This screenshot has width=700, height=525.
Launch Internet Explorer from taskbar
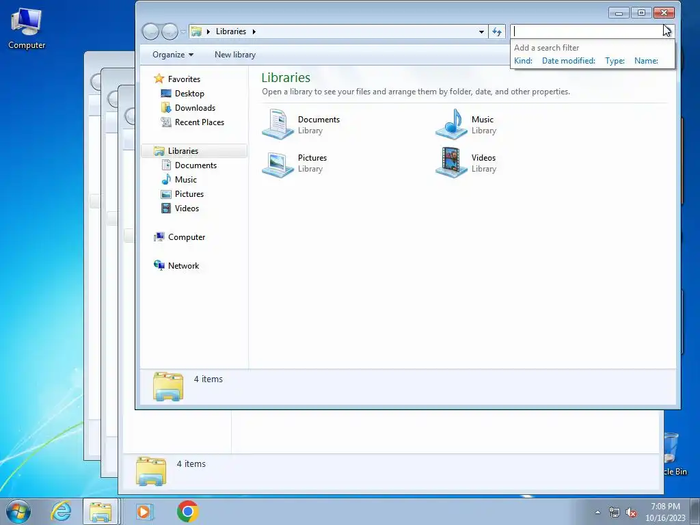coord(61,511)
